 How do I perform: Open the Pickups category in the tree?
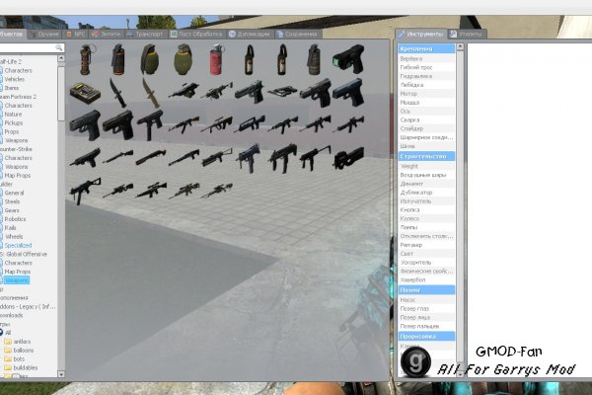point(14,122)
